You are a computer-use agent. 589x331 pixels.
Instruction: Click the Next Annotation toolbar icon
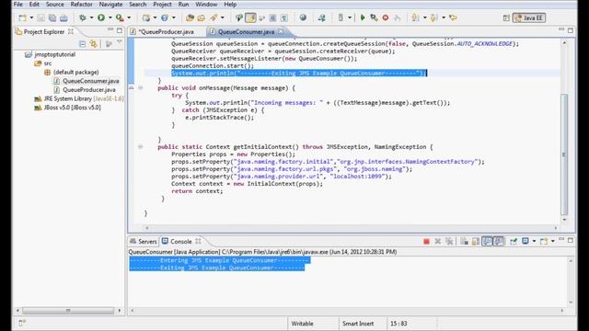point(415,17)
